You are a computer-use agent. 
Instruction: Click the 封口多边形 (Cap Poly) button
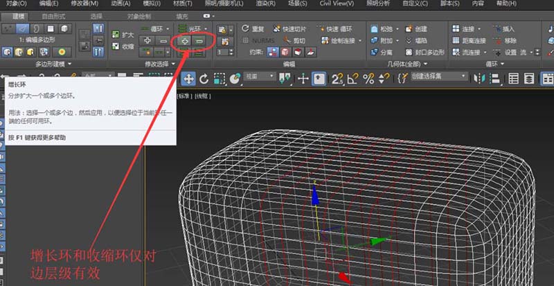click(425, 53)
